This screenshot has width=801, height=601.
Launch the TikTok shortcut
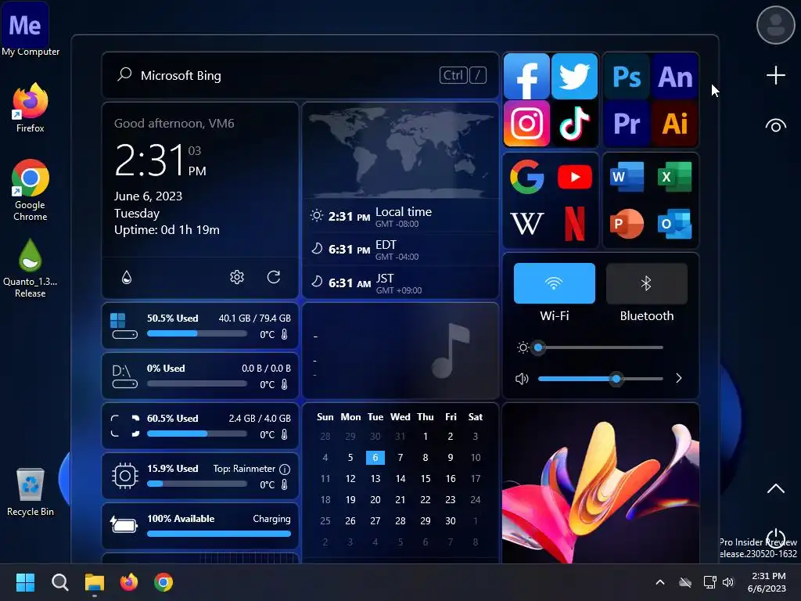pos(574,123)
